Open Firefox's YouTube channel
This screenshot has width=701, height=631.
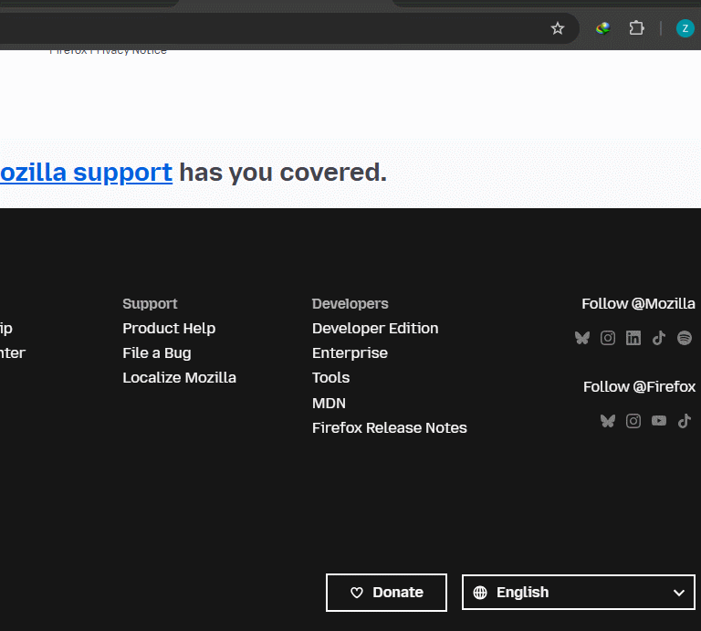[659, 421]
